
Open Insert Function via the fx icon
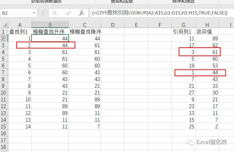(81, 13)
